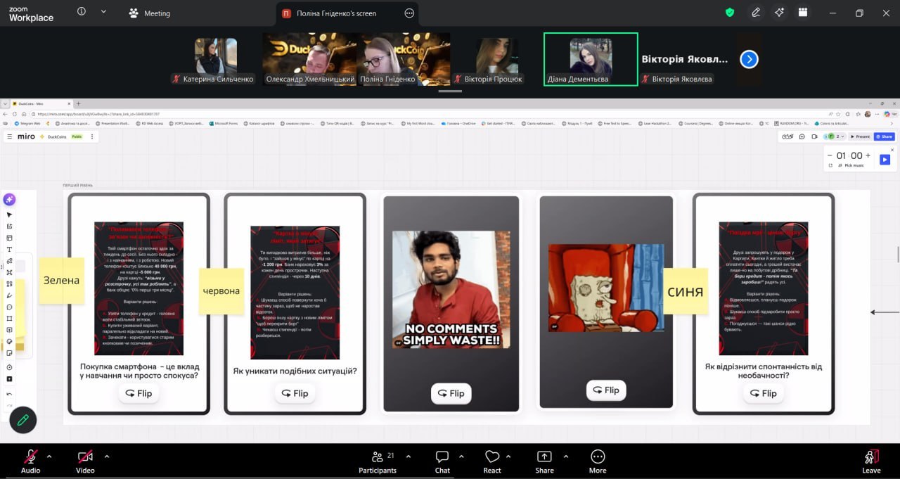Open the React emoji menu
This screenshot has width=900, height=479.
pos(492,461)
